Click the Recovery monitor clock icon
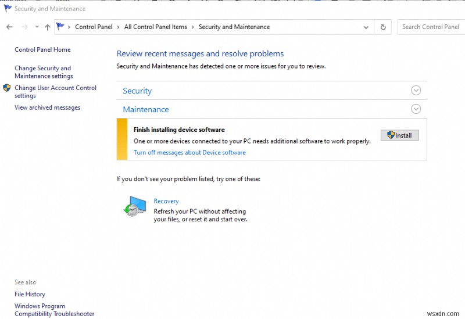The width and height of the screenshot is (465, 319). [x=135, y=206]
